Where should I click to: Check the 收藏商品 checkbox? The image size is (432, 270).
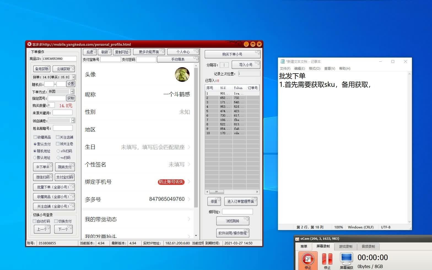pyautogui.click(x=35, y=137)
